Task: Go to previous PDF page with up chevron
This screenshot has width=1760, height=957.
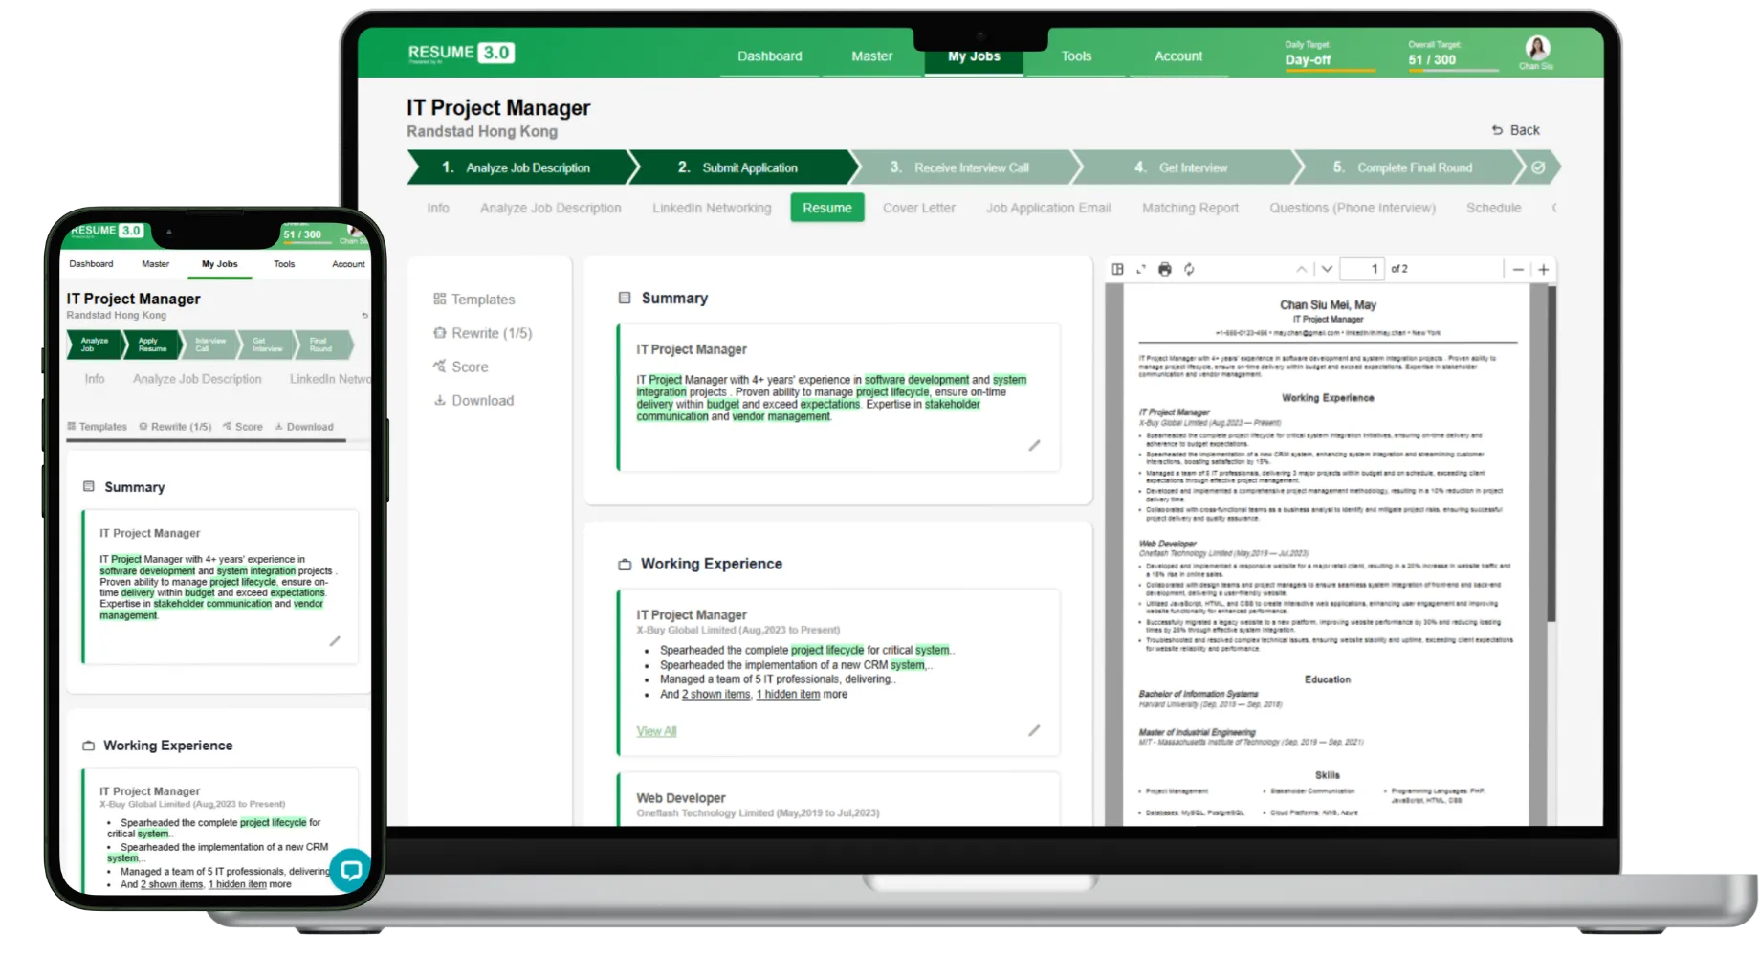Action: [x=1301, y=269]
